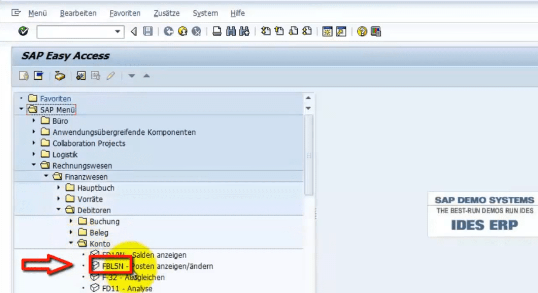
Task: Collapse the Rechnungswesen node arrow
Action: click(x=34, y=165)
